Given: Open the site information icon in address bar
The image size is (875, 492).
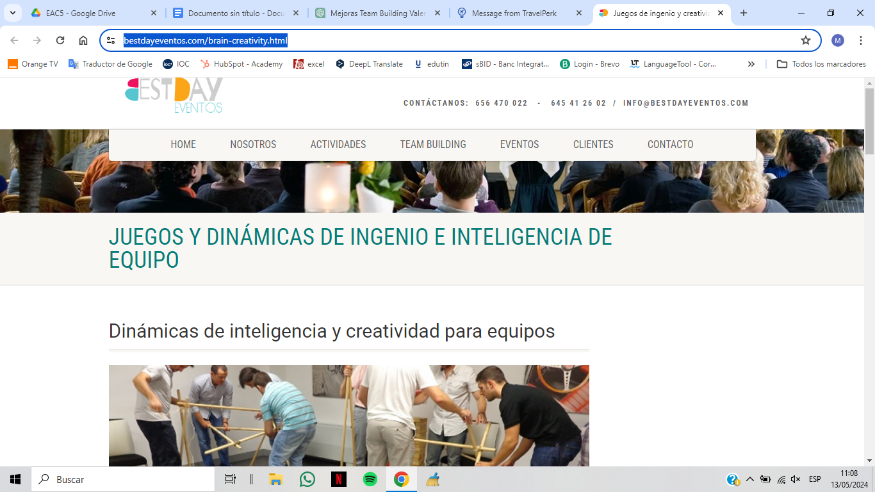Looking at the screenshot, I should (111, 40).
